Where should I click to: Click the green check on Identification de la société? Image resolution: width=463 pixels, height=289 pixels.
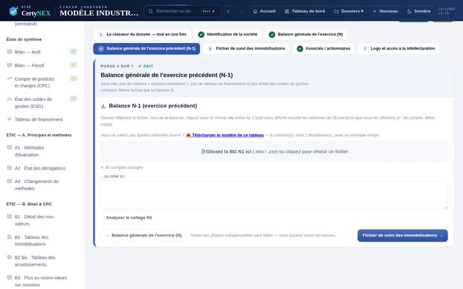tap(201, 35)
